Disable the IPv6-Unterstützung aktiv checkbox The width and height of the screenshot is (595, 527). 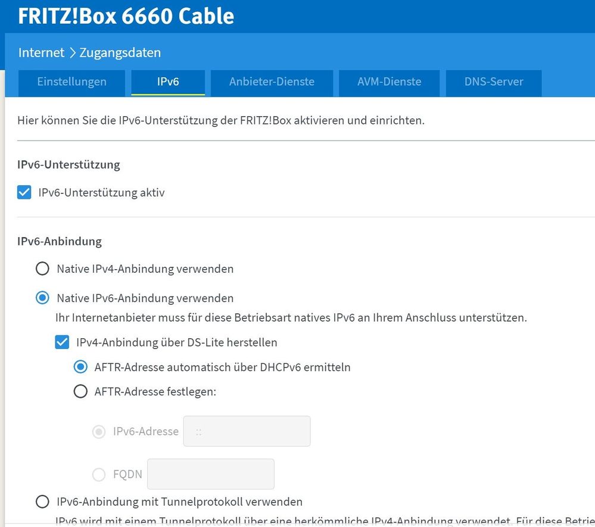point(24,192)
